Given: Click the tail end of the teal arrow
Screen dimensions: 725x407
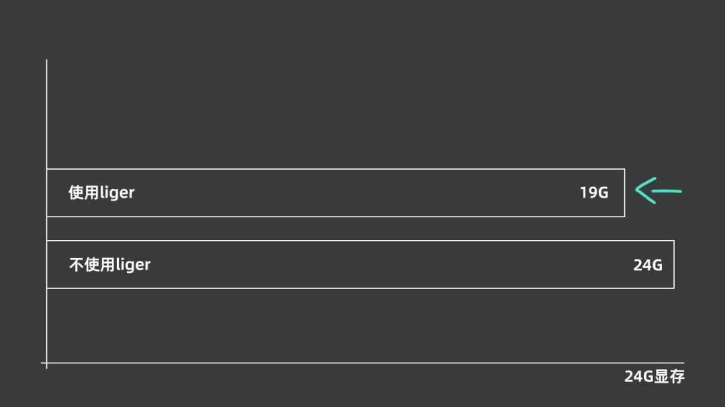Looking at the screenshot, I should [680, 191].
